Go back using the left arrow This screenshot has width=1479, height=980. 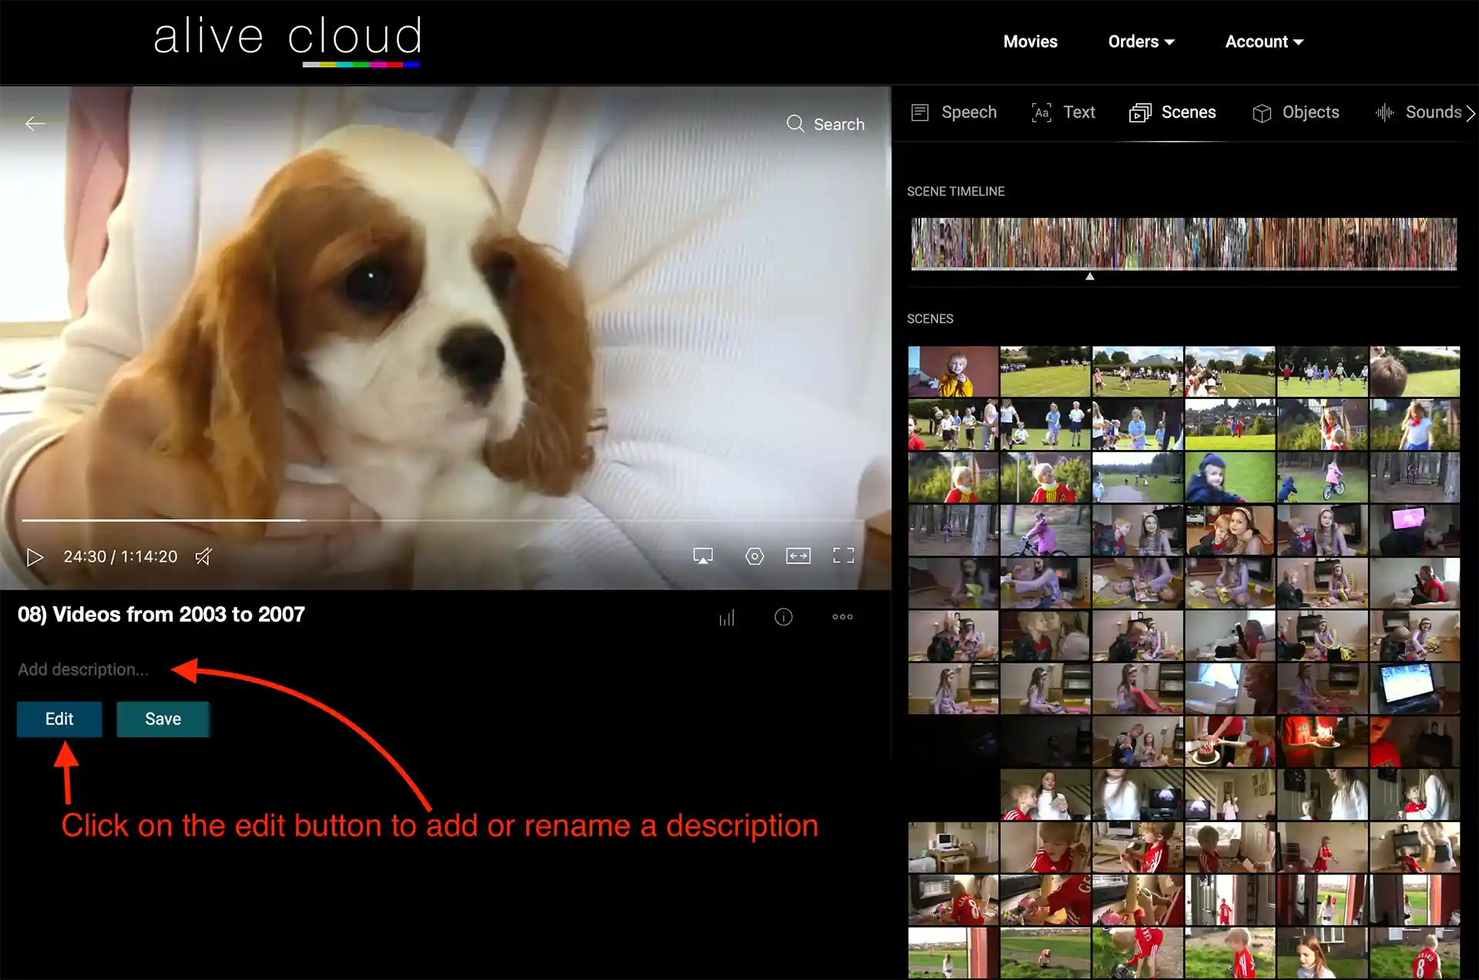tap(35, 124)
